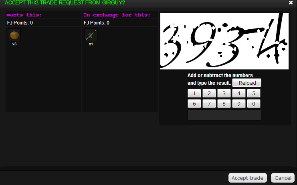Tap the number 4 key
Viewport: 297px width, 185px height.
coord(239,93)
